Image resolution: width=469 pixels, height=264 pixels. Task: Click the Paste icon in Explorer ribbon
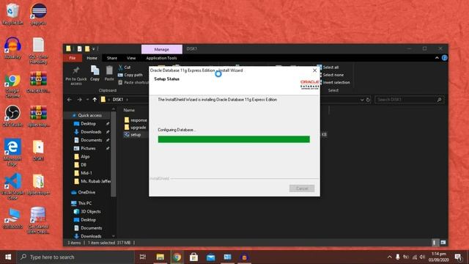[109, 73]
